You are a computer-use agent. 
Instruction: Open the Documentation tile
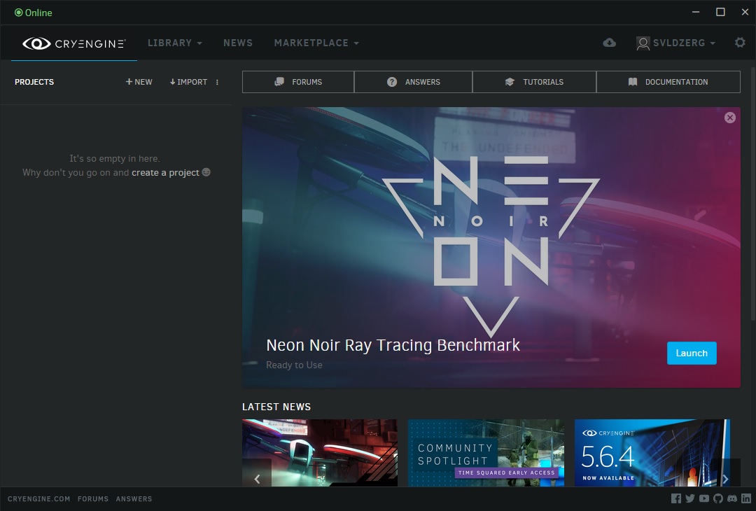coord(668,82)
